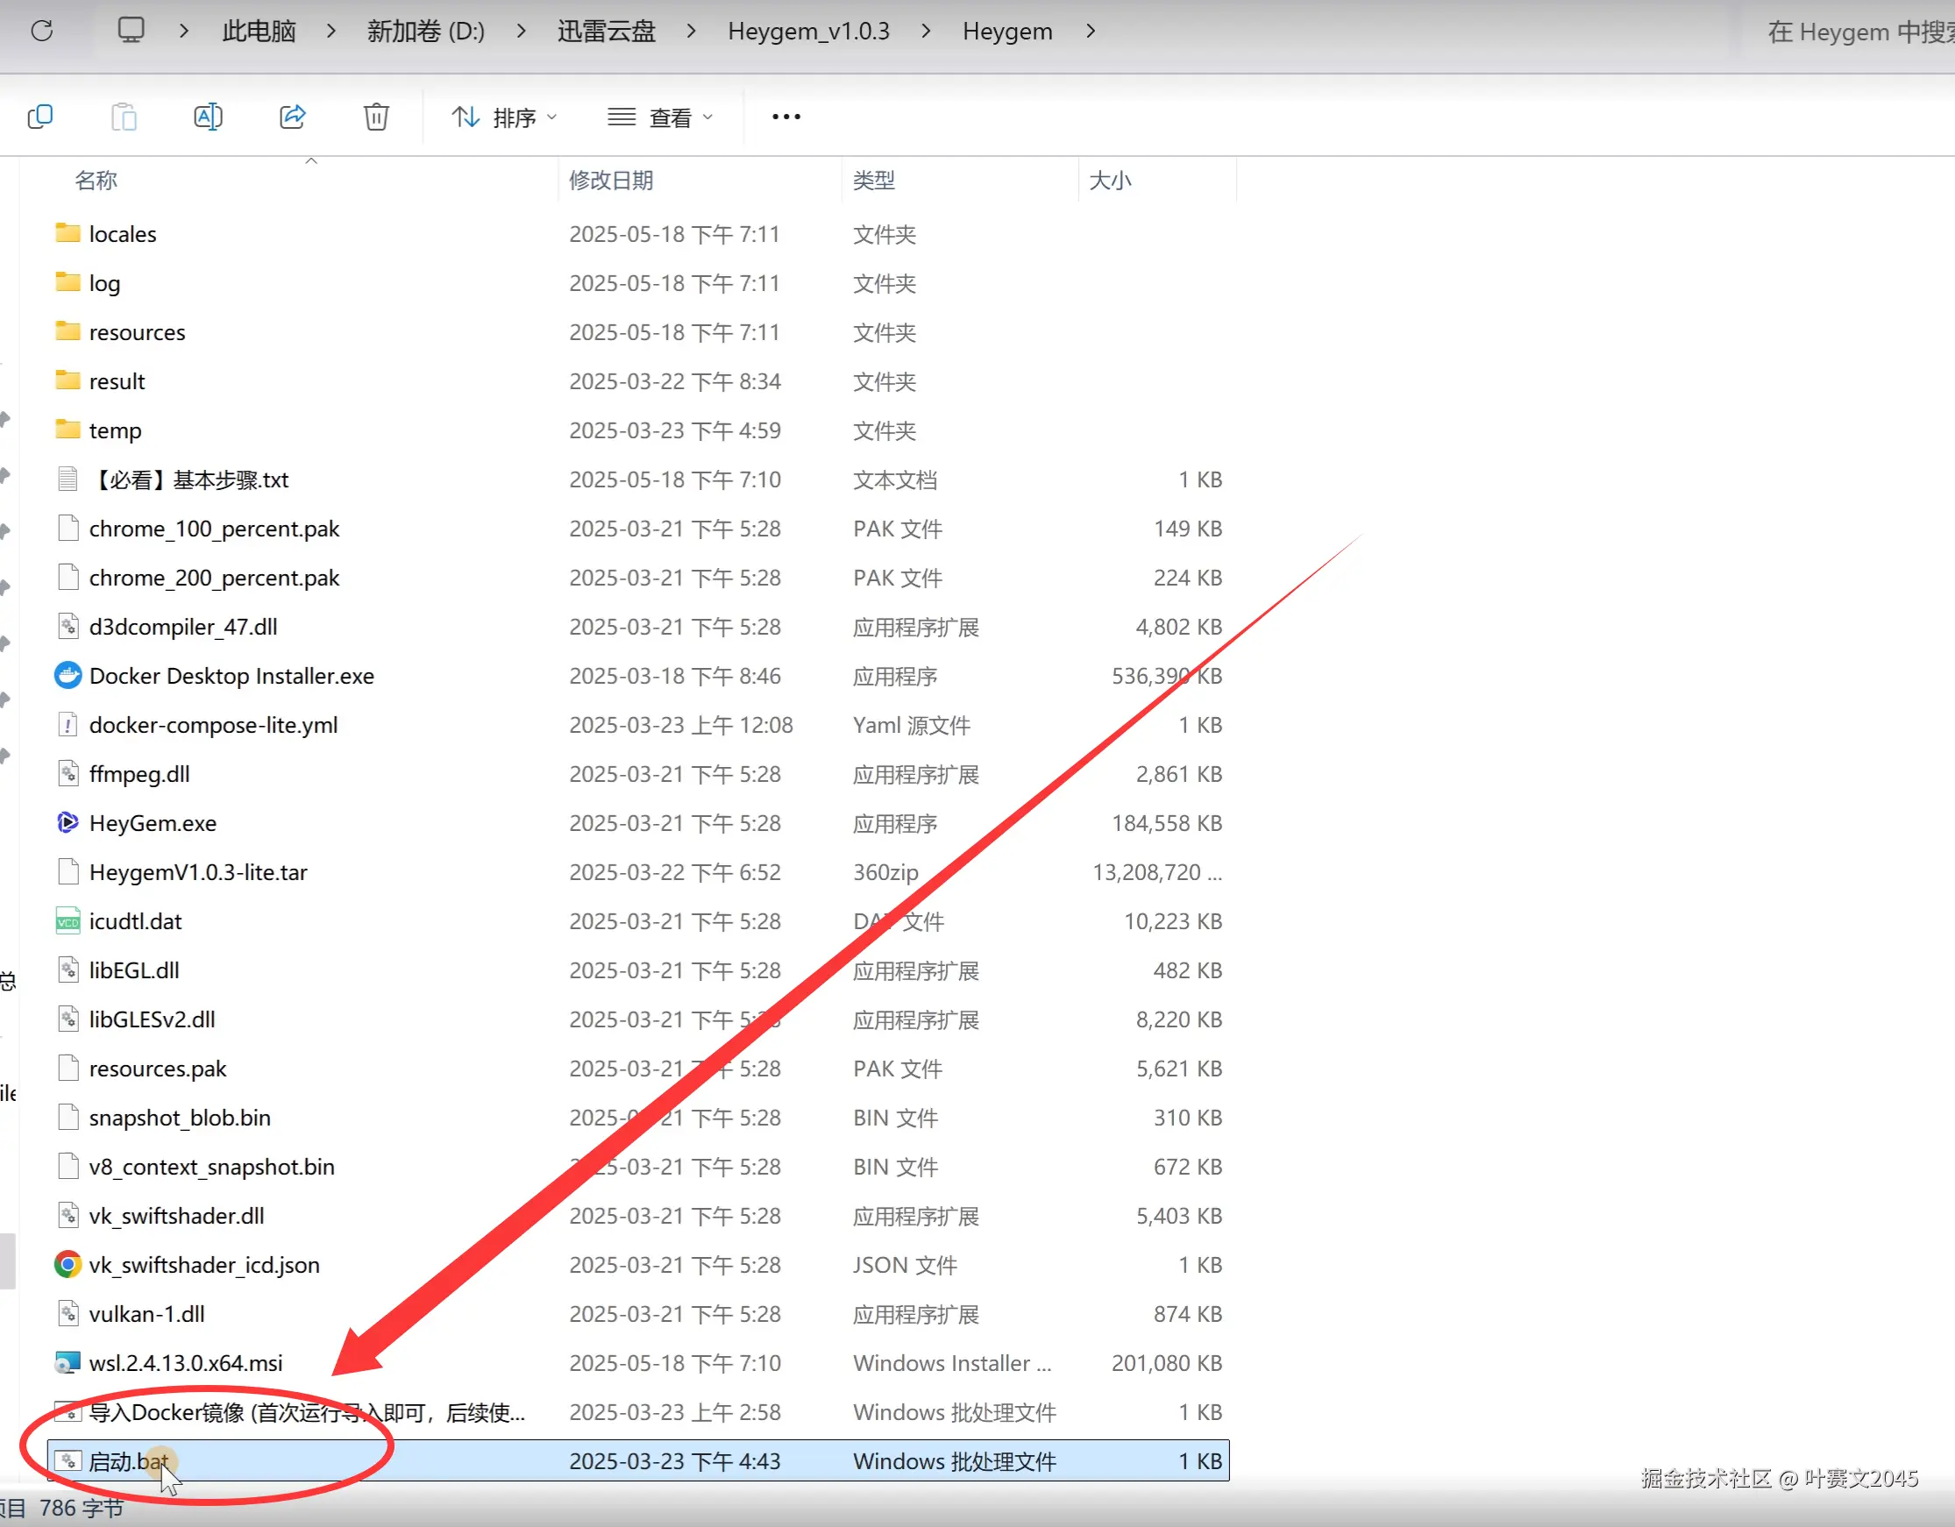
Task: Click the delete trash icon
Action: pos(376,117)
